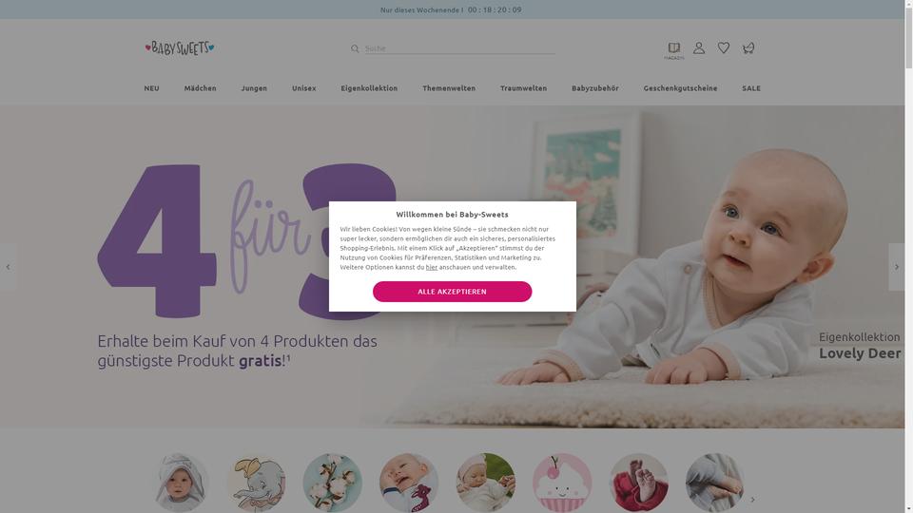Open the SALE category
Screen dimensions: 913x513
[751, 88]
